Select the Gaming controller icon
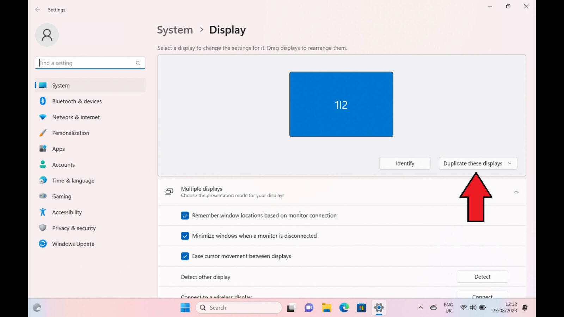 (43, 196)
